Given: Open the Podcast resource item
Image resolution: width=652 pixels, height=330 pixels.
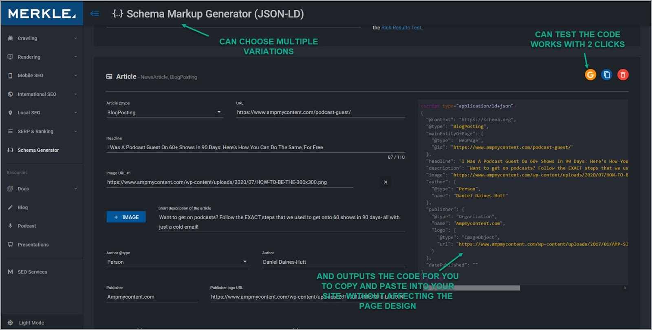Looking at the screenshot, I should tap(26, 226).
